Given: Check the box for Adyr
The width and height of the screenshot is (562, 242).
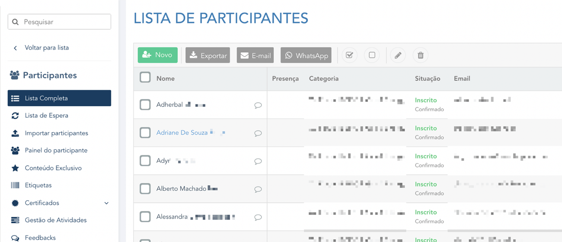Looking at the screenshot, I should (x=145, y=161).
